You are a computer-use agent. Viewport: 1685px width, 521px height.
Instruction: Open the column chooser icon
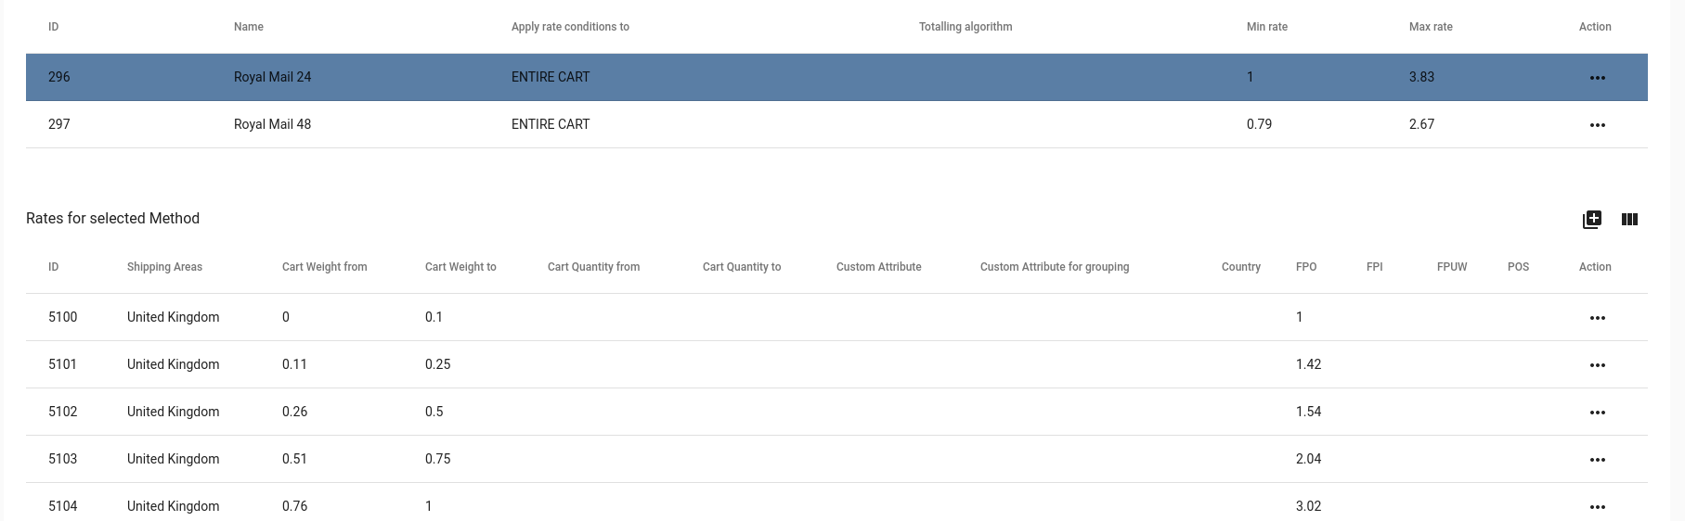(1629, 219)
